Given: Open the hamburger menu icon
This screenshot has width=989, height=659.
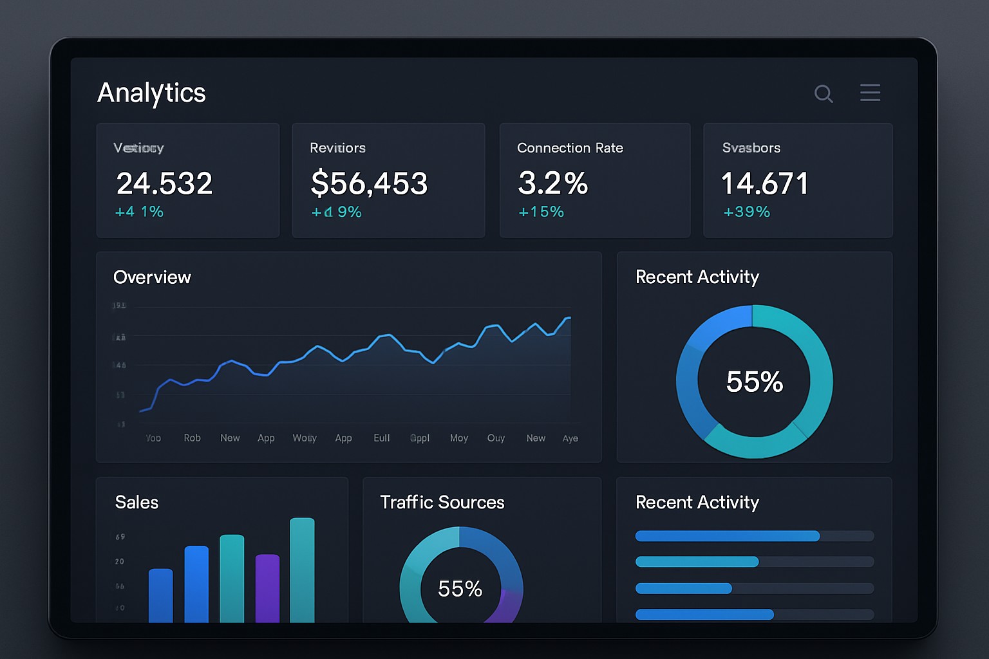Looking at the screenshot, I should [x=870, y=93].
